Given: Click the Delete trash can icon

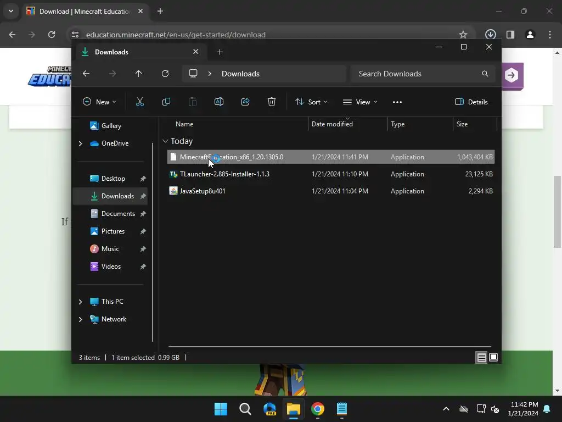Looking at the screenshot, I should pos(272,102).
